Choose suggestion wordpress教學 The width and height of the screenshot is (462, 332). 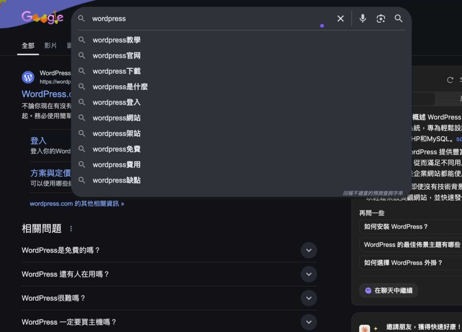(x=241, y=40)
